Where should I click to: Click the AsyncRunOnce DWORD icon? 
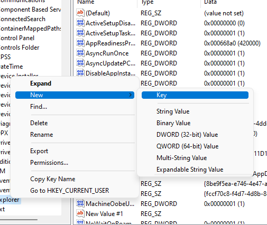click(x=80, y=53)
